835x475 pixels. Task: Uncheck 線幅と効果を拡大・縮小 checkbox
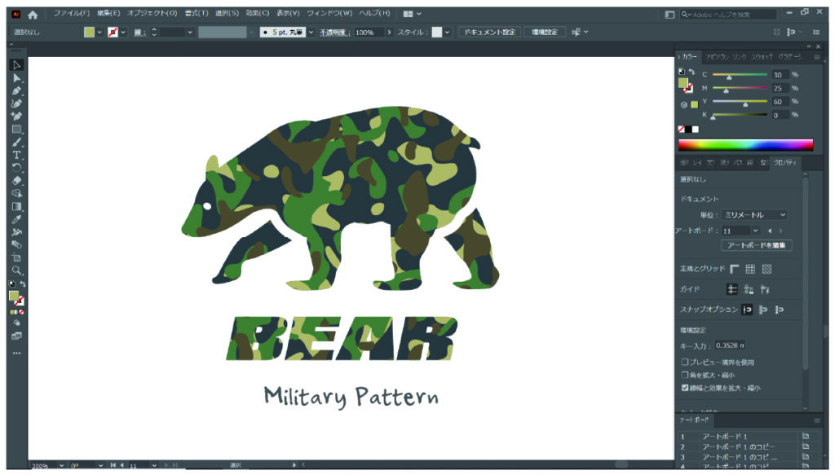[x=685, y=388]
